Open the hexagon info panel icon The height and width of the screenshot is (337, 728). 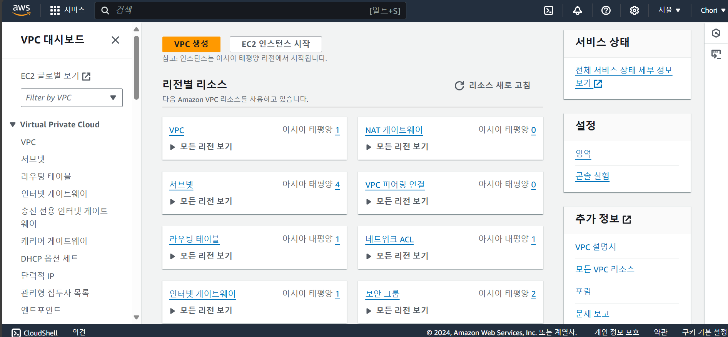coord(716,33)
